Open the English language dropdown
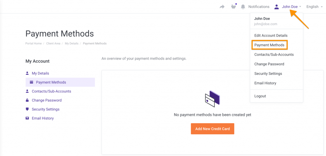Viewport: 326px width, 156px height. coord(314,7)
